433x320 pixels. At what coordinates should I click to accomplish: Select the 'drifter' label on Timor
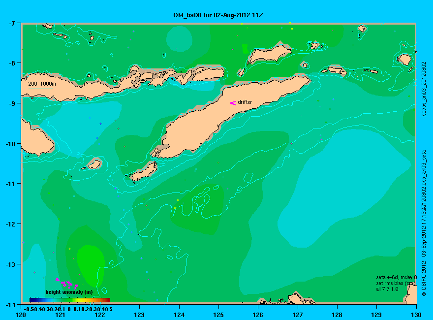pyautogui.click(x=245, y=102)
